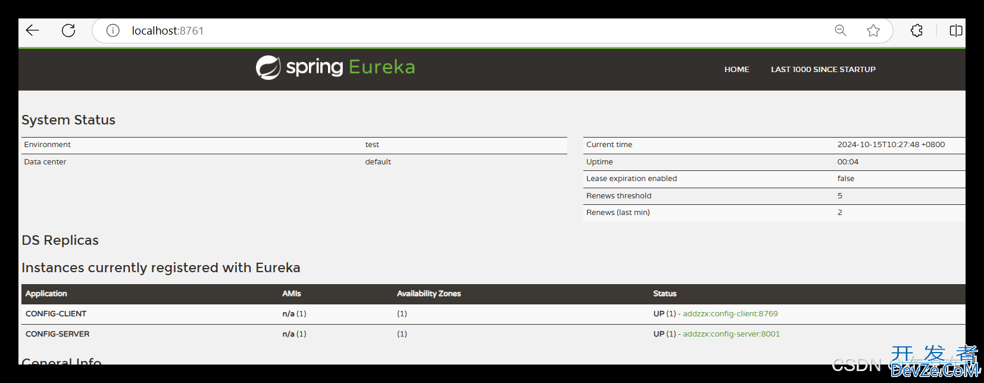Click the Environment label
This screenshot has height=383, width=984.
[47, 145]
